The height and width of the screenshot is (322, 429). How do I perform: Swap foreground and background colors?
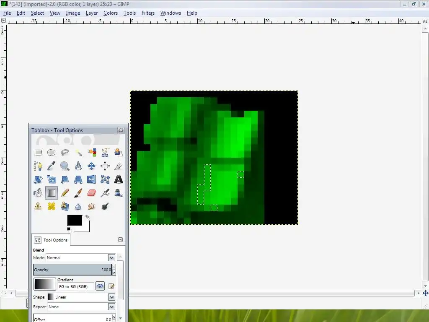pos(87,217)
